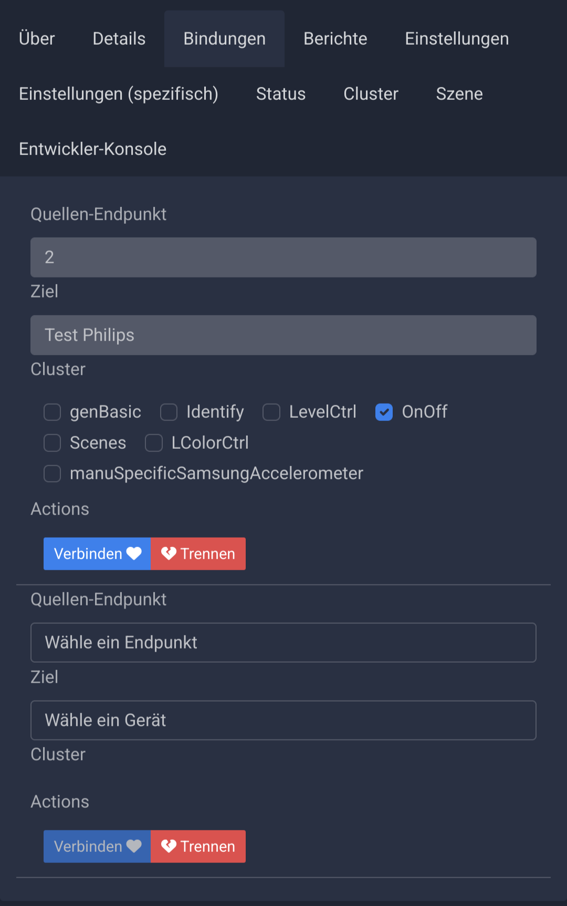This screenshot has width=567, height=906.
Task: Click the heart icon on first Verbinden button
Action: coord(134,553)
